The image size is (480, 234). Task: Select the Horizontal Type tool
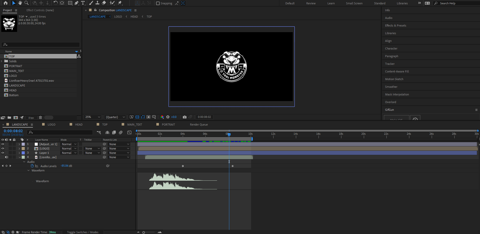coord(83,3)
